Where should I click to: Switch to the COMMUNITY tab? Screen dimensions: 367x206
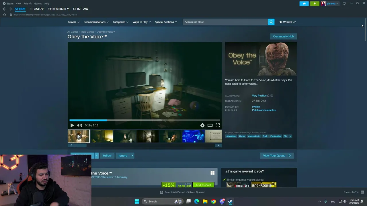pyautogui.click(x=58, y=9)
